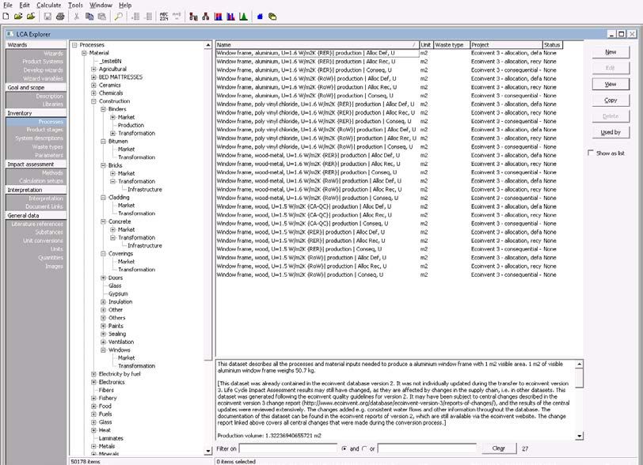Click the Paste clipboard toolbar icon
This screenshot has width=643, height=465.
[x=102, y=17]
